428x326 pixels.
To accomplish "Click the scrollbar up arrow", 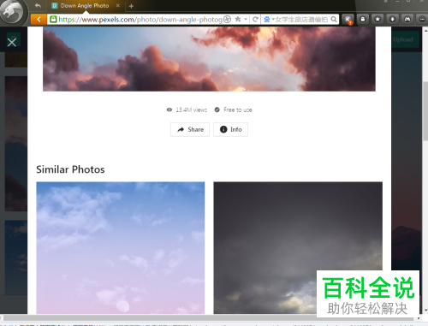I will point(425,30).
